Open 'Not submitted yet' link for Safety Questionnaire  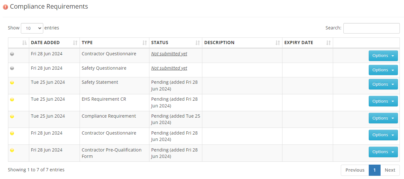(x=169, y=68)
